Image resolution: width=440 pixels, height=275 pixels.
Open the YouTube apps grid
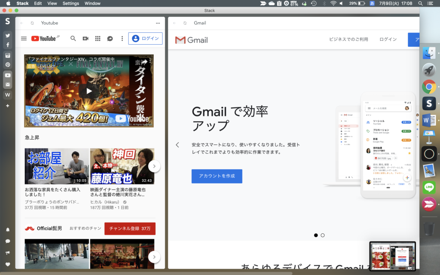pyautogui.click(x=98, y=38)
